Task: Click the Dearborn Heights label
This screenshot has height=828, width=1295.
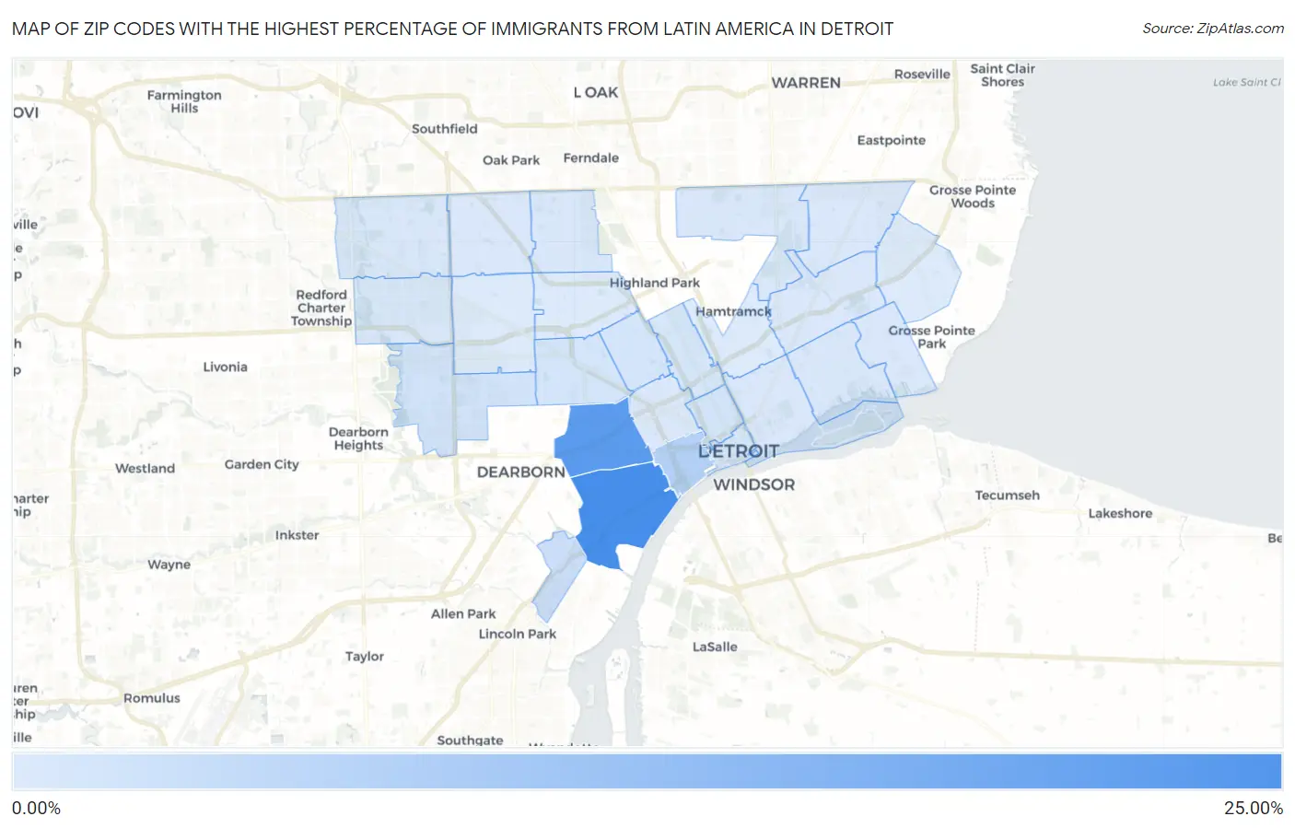Action: [358, 438]
